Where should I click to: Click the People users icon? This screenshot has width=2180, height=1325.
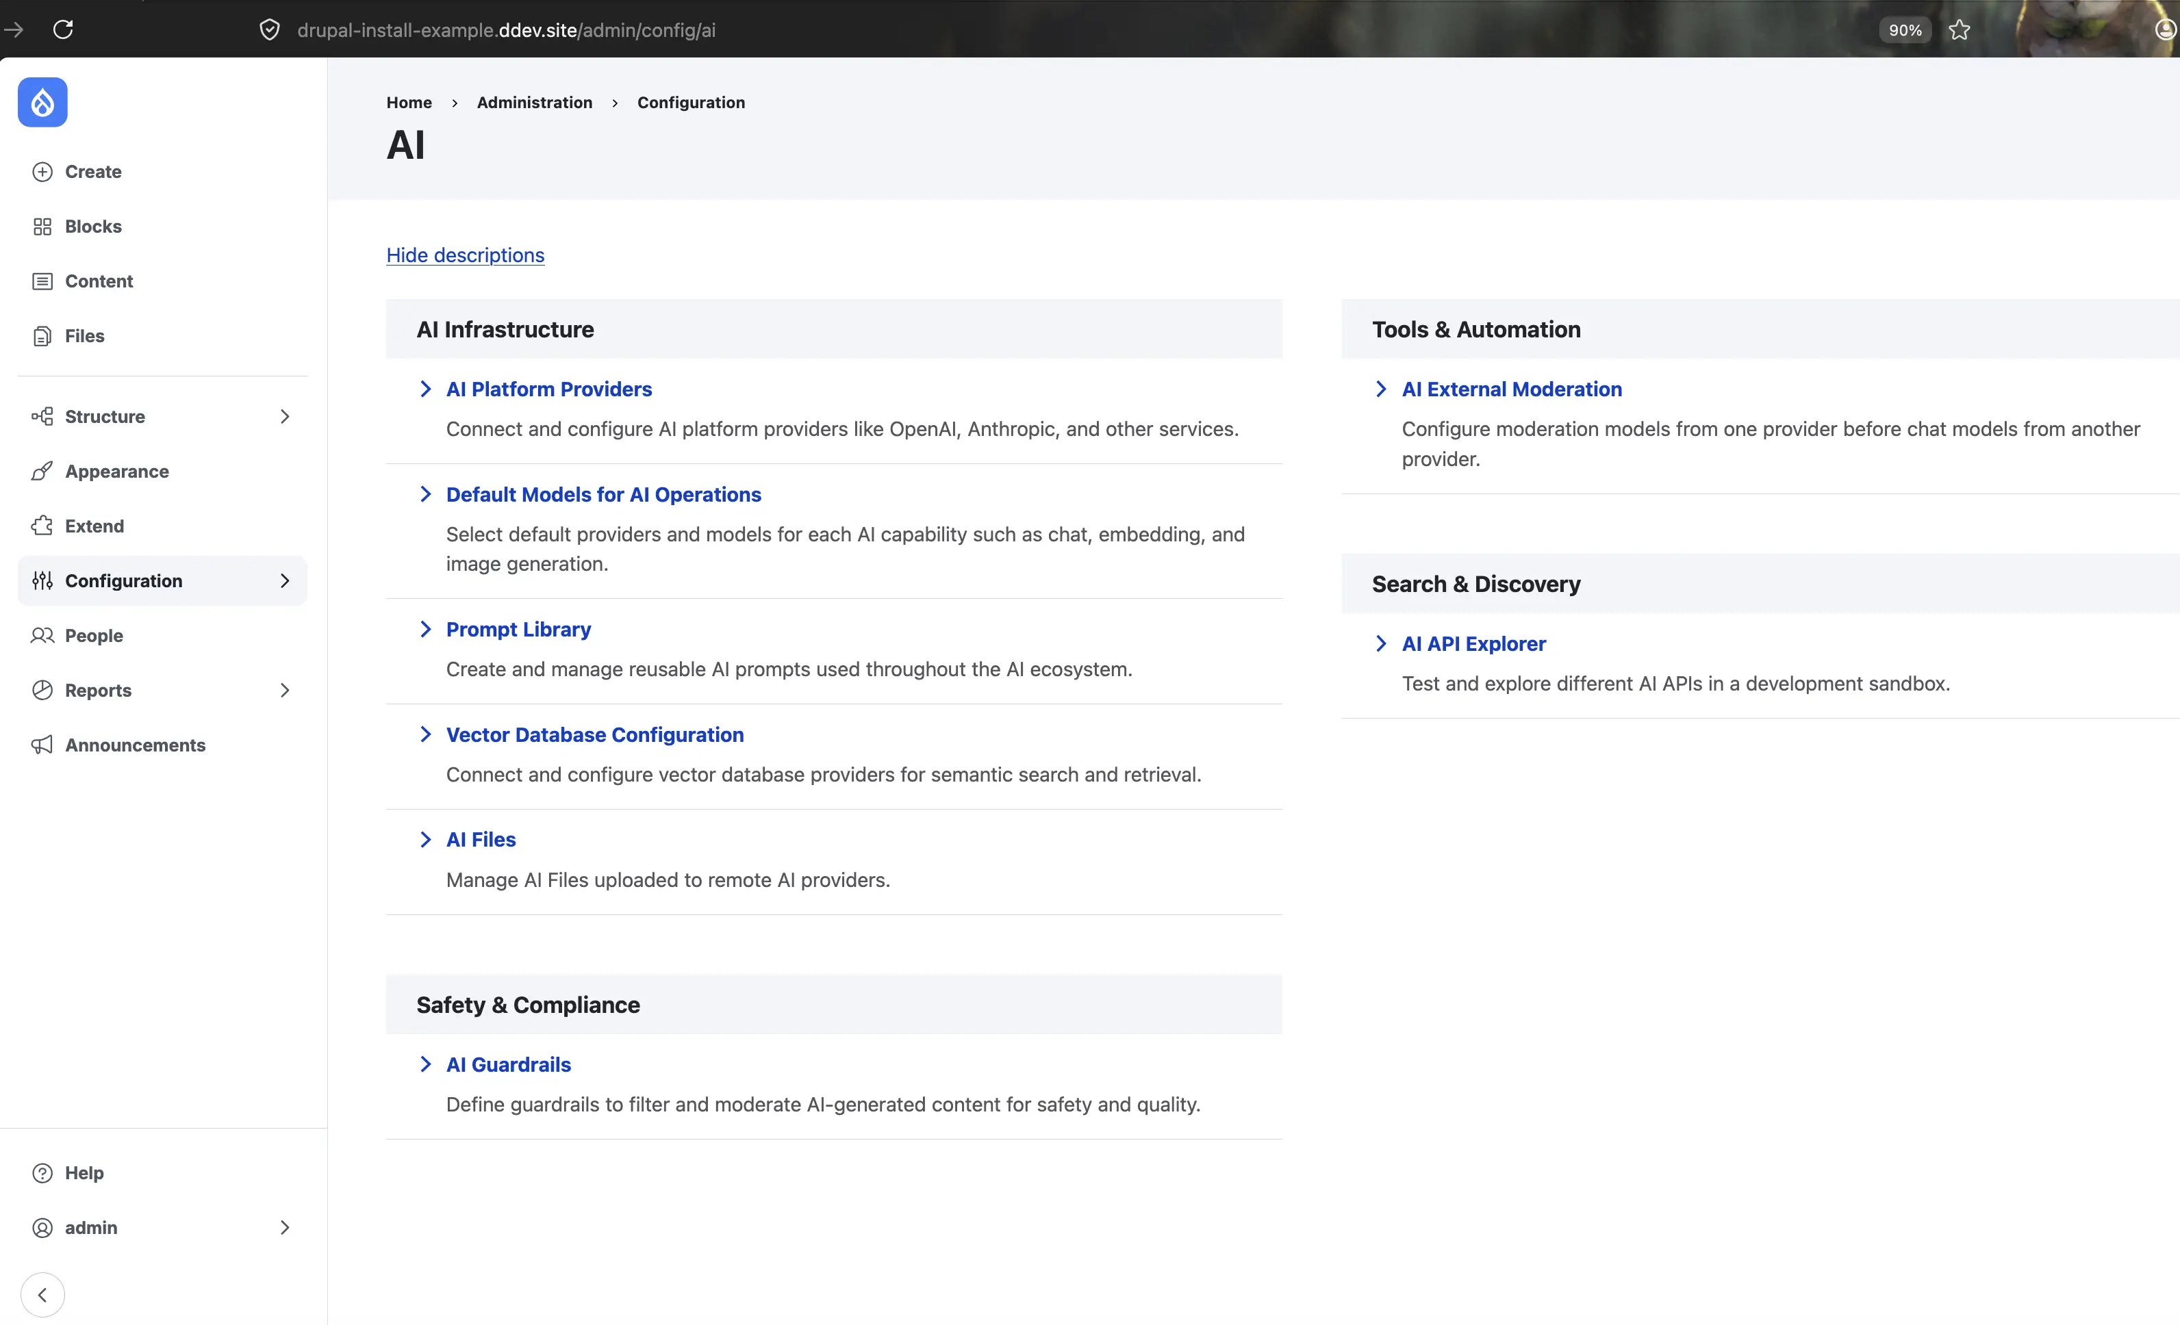(x=42, y=636)
